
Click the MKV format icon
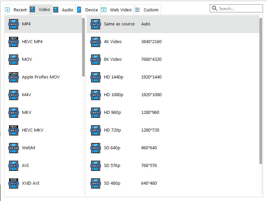click(13, 113)
